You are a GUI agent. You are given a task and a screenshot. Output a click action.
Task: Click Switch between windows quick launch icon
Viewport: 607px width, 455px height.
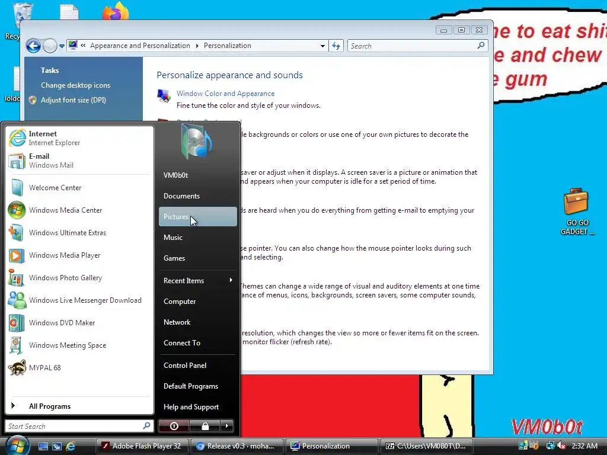pyautogui.click(x=57, y=446)
